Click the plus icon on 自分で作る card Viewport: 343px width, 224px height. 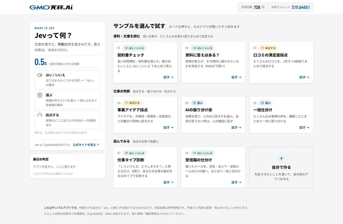[281, 158]
